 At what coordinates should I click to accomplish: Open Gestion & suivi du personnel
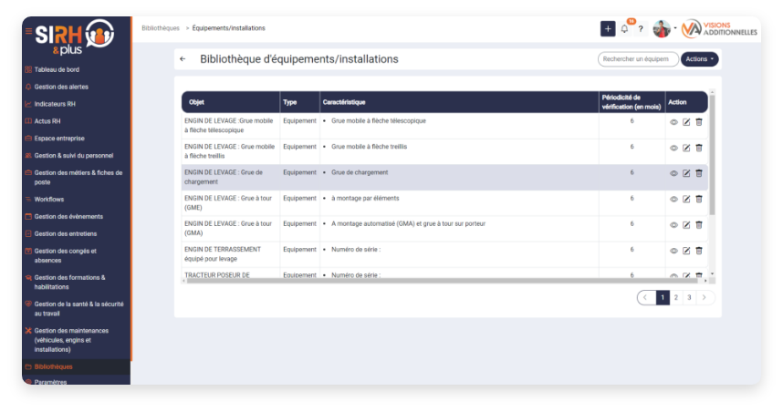(x=73, y=156)
